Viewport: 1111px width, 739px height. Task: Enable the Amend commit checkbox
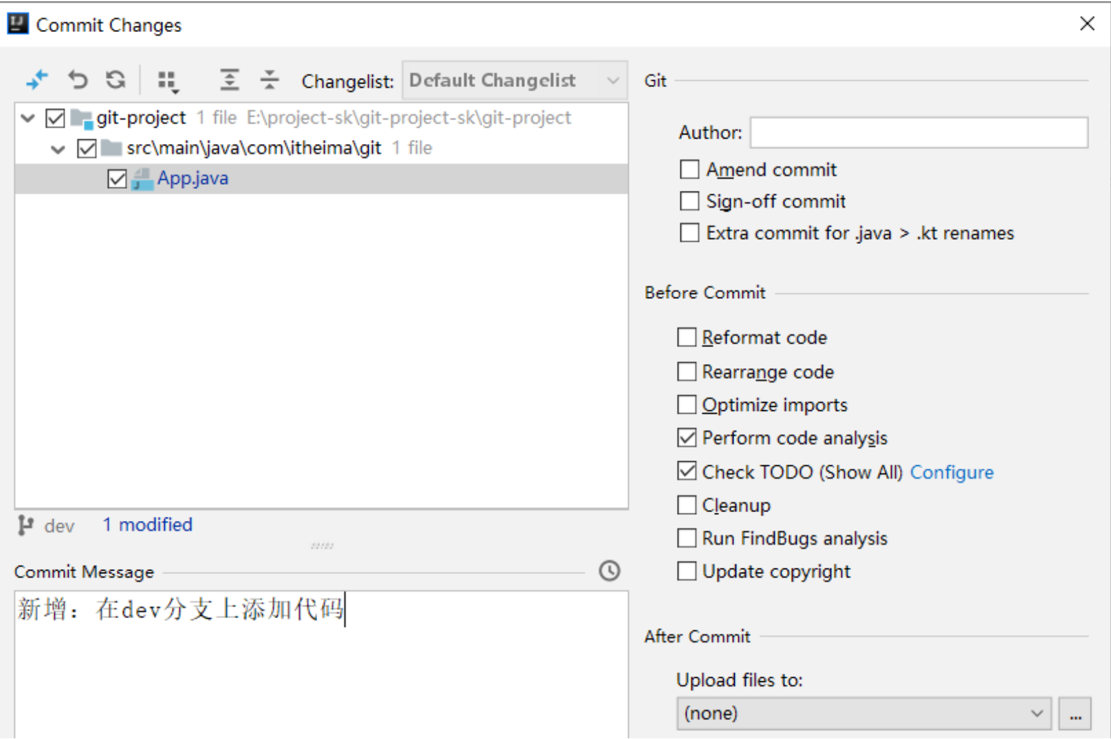pyautogui.click(x=689, y=169)
